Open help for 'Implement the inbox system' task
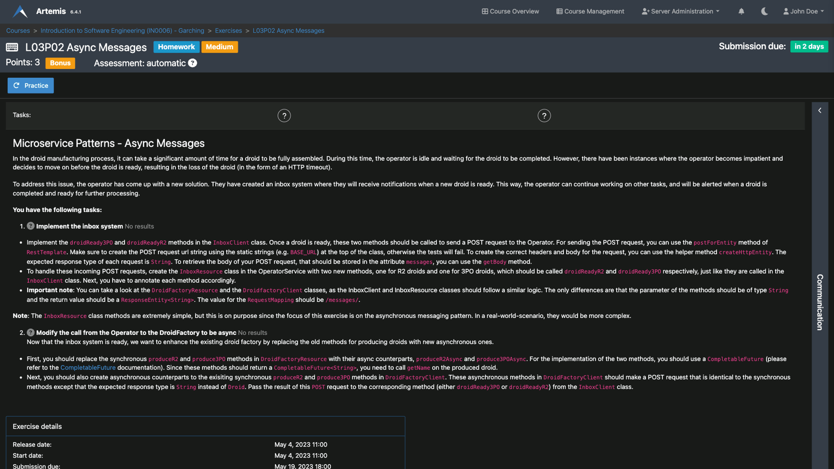The width and height of the screenshot is (834, 469). click(30, 226)
